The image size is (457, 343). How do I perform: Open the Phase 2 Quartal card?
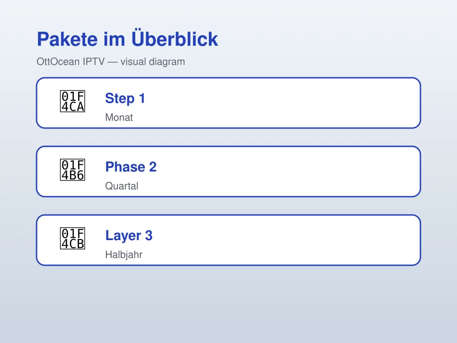click(x=228, y=171)
